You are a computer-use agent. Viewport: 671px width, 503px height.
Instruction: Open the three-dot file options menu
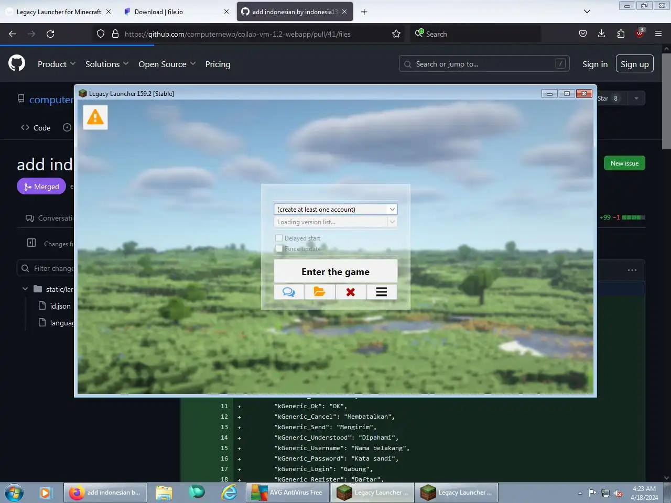coord(632,270)
